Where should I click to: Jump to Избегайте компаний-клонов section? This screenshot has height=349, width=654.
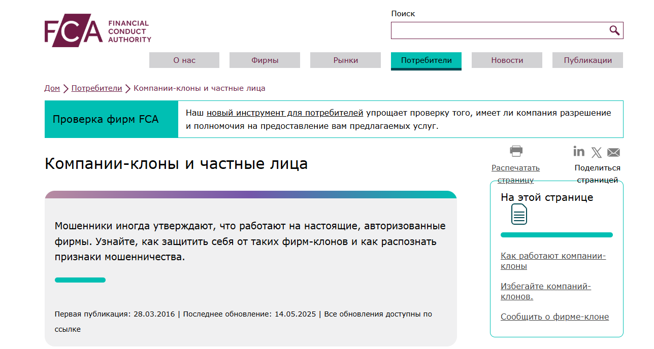tap(546, 291)
